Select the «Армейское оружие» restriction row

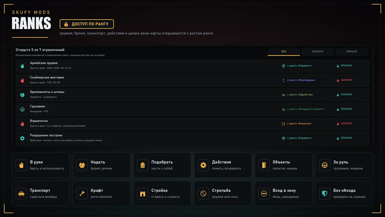pos(192,66)
